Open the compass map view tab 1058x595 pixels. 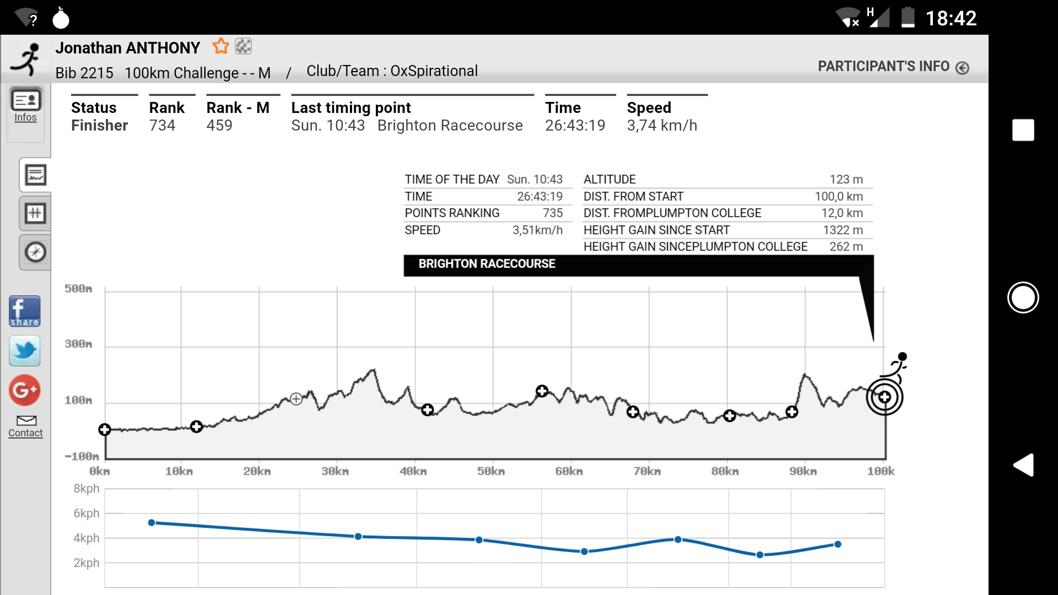(x=35, y=252)
